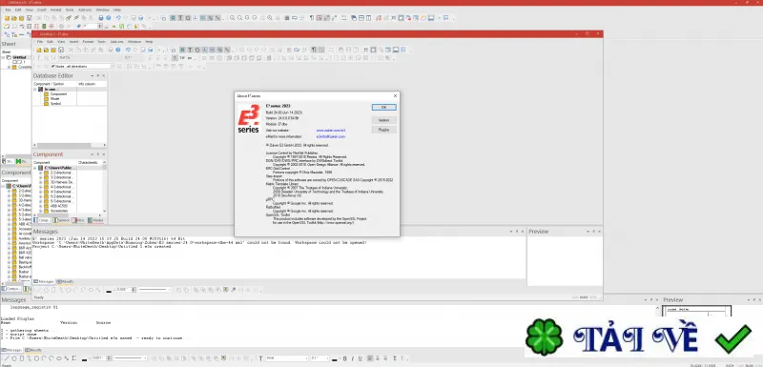Open Arial font dropdown in back bottom toolbar
763x367 pixels.
[x=305, y=358]
